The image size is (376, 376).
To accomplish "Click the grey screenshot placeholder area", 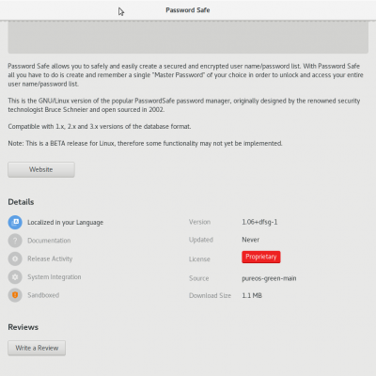I will click(x=188, y=37).
